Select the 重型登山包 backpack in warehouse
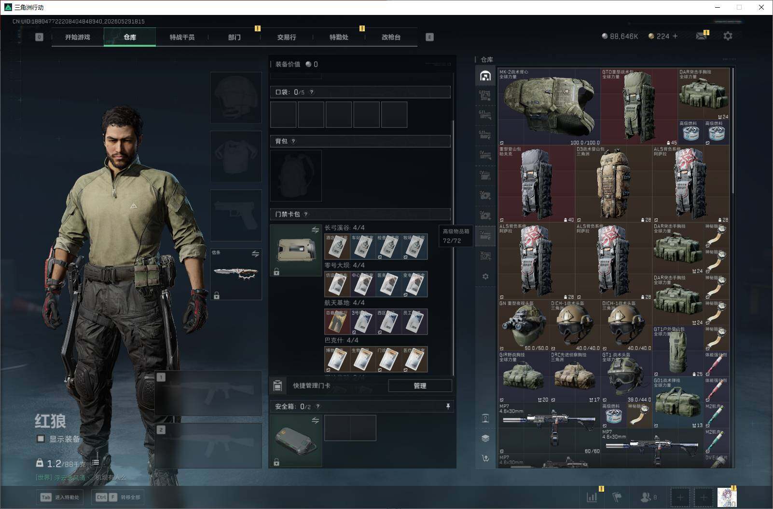This screenshot has width=773, height=509. (x=537, y=184)
